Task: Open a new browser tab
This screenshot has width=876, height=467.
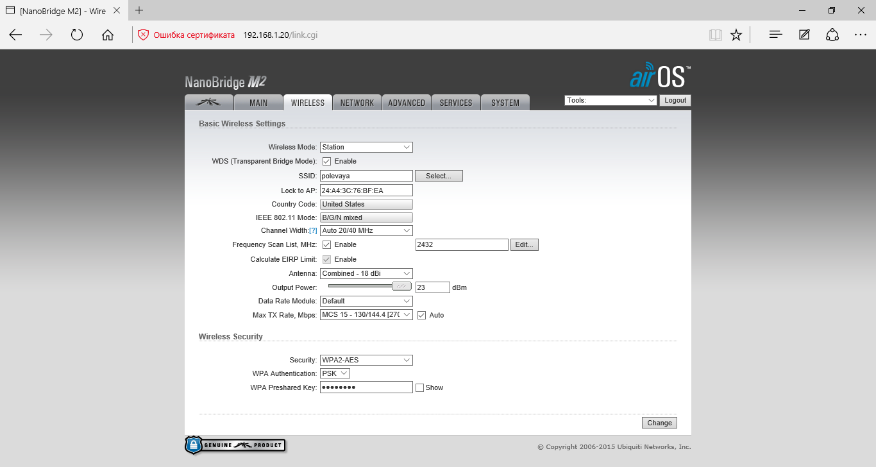Action: tap(139, 10)
